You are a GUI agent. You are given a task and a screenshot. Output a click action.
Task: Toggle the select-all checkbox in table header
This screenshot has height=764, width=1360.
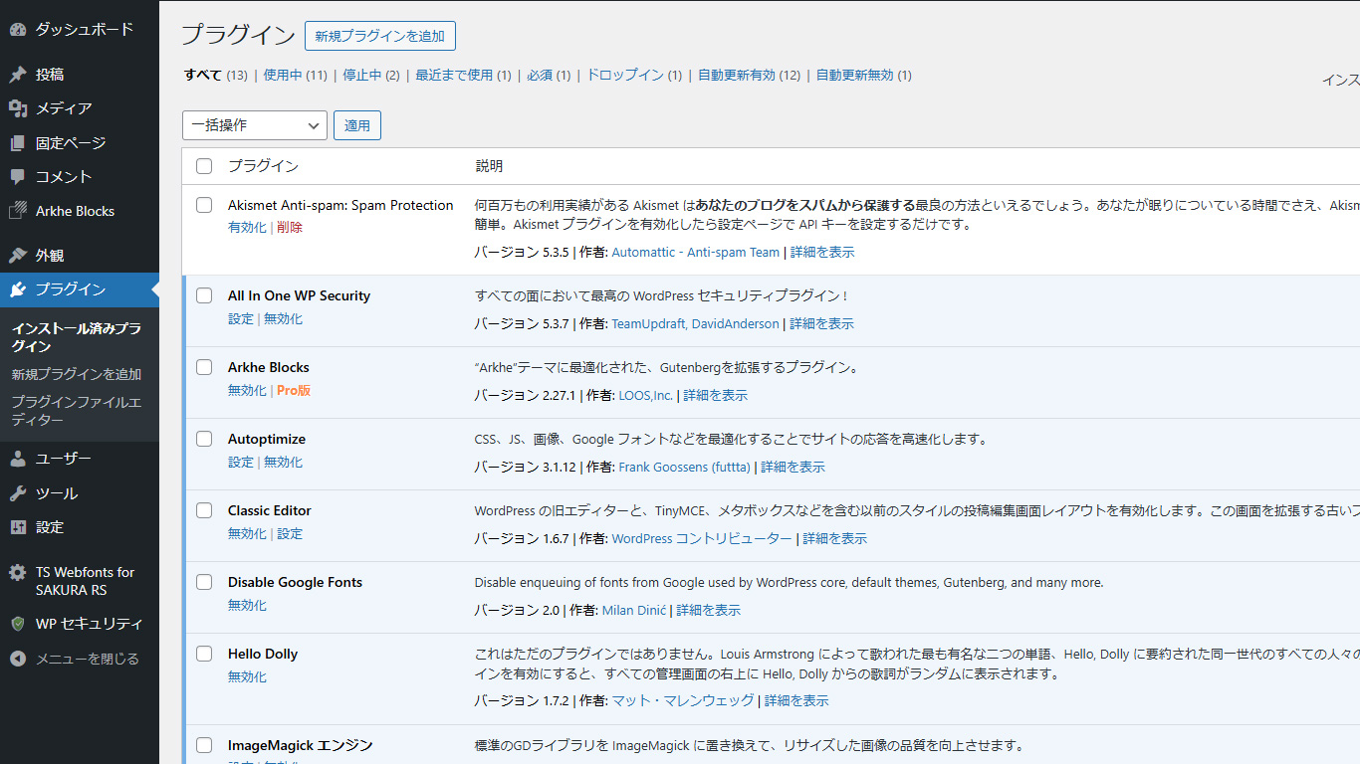[204, 166]
